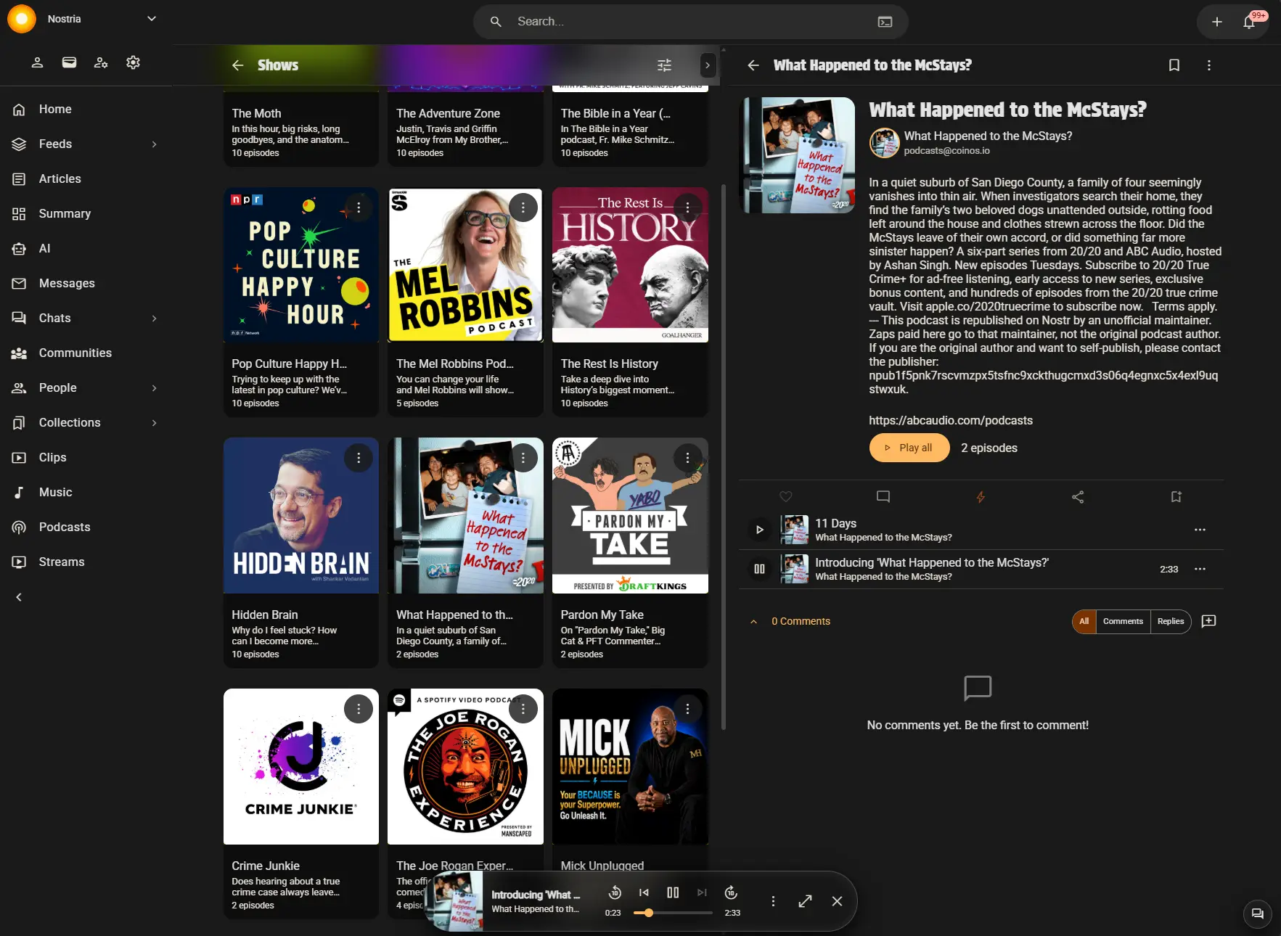
Task: Expand the People submenu chevron
Action: (x=154, y=388)
